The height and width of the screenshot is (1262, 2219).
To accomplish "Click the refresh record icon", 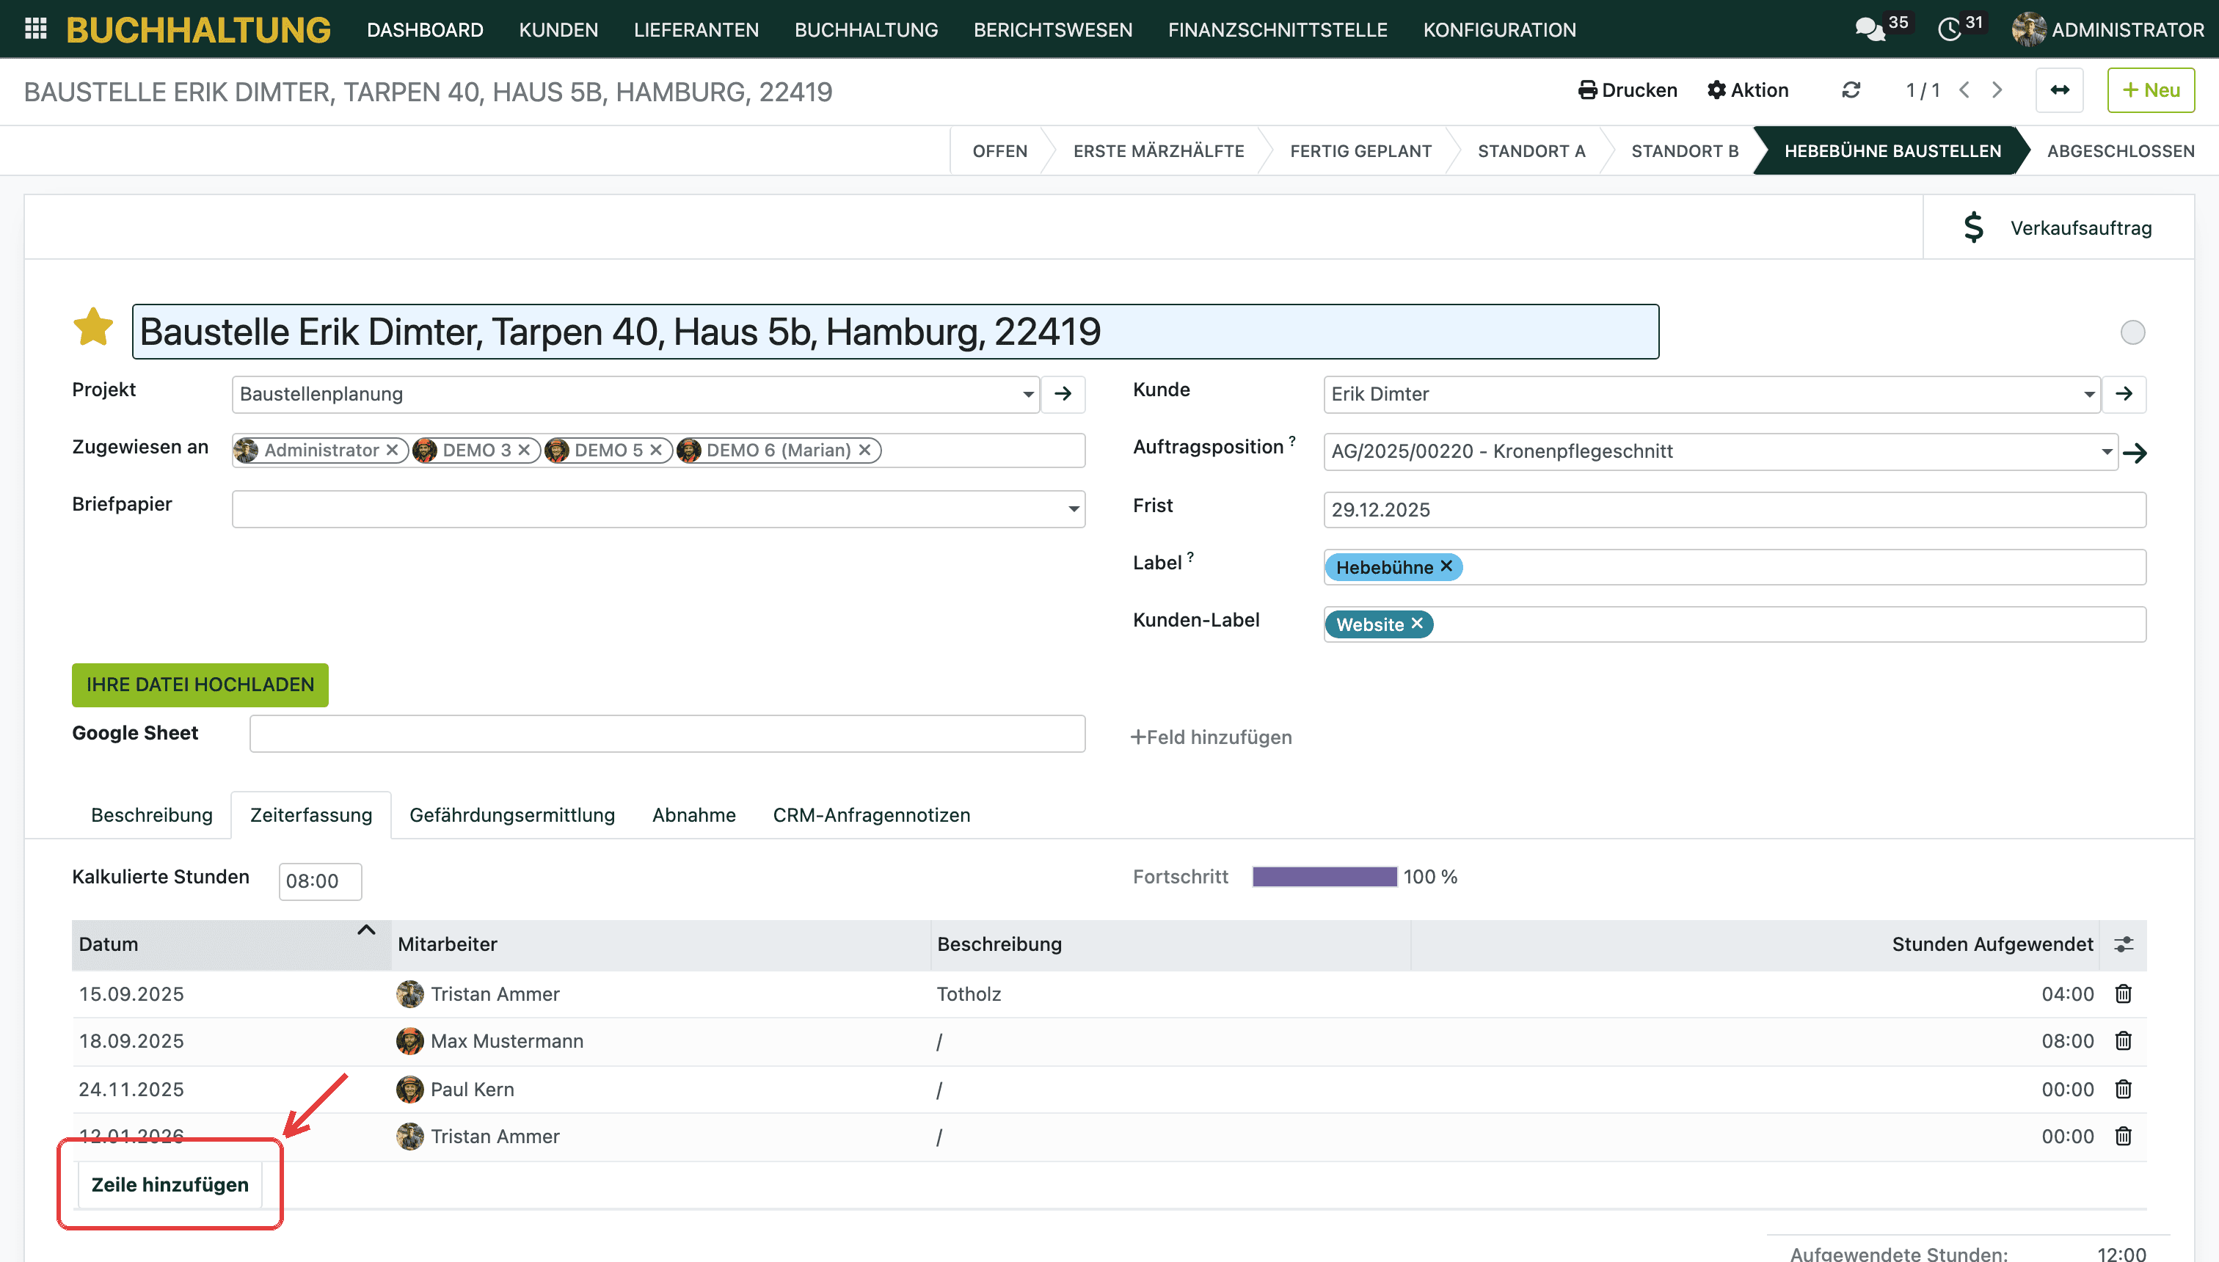I will pyautogui.click(x=1851, y=90).
